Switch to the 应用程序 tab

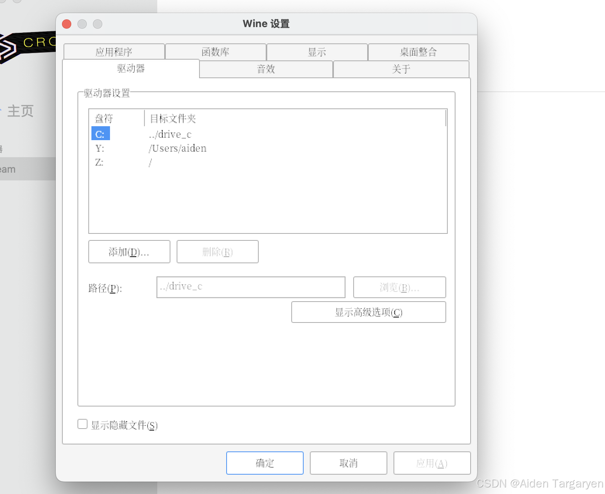114,52
